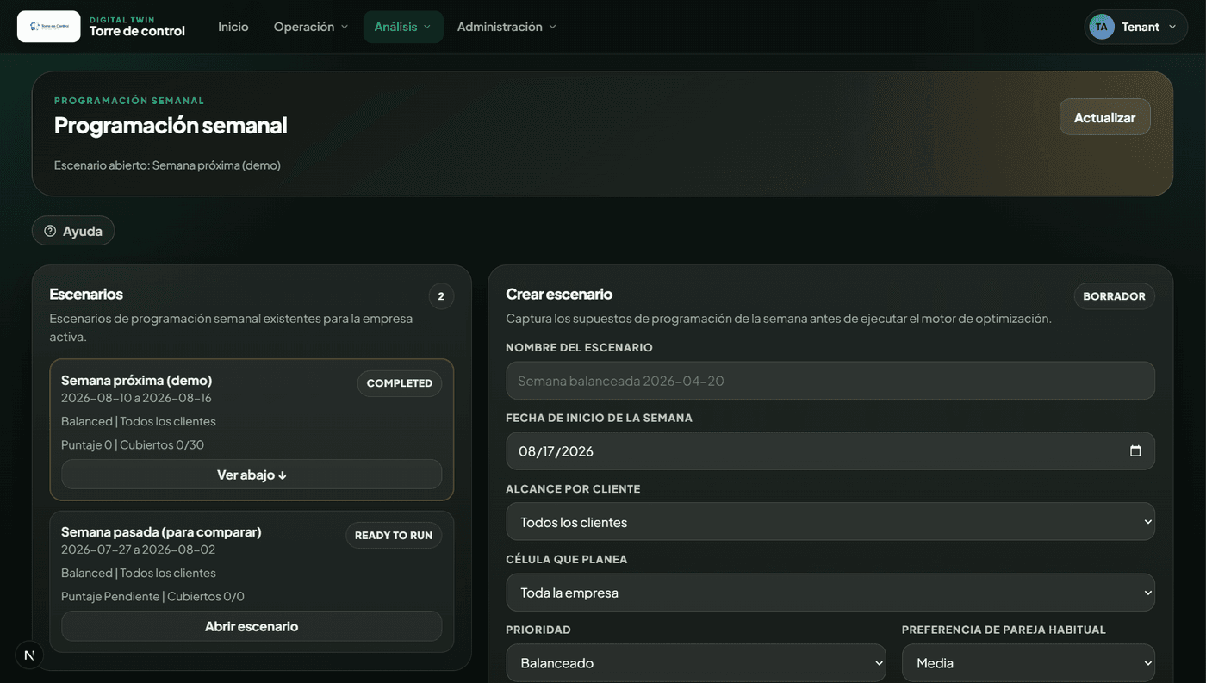Image resolution: width=1206 pixels, height=683 pixels.
Task: Open the Alcance por cliente dropdown
Action: click(x=830, y=522)
